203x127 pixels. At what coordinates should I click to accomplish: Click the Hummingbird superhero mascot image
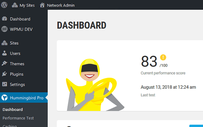[x=95, y=85]
